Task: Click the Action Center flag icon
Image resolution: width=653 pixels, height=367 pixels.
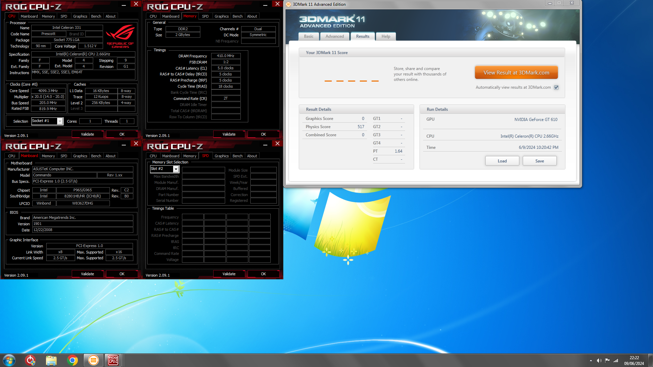Action: tap(607, 361)
